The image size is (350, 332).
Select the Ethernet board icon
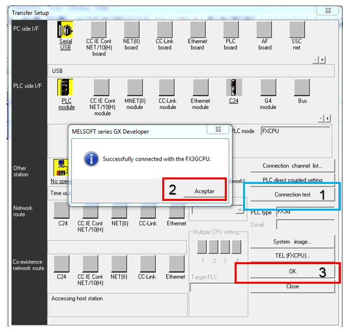[x=198, y=29]
